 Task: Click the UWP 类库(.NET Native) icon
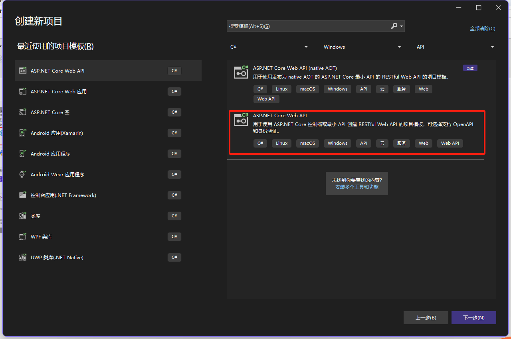click(23, 257)
